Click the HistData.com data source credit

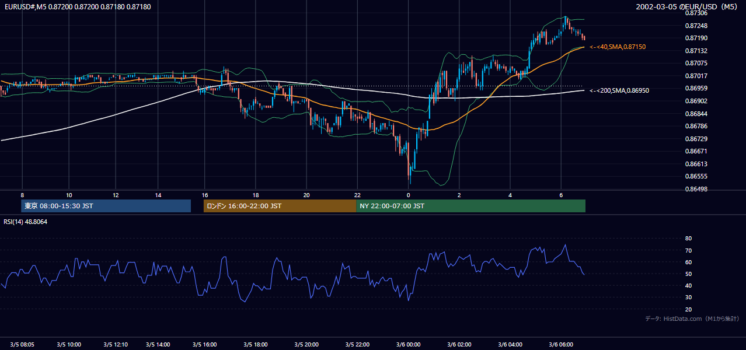[692, 318]
